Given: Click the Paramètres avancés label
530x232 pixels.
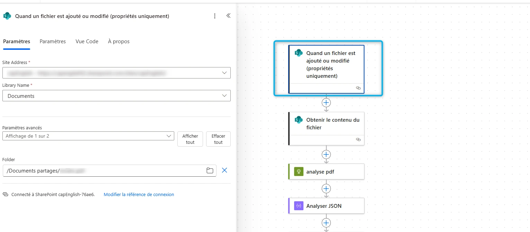Looking at the screenshot, I should coord(22,128).
